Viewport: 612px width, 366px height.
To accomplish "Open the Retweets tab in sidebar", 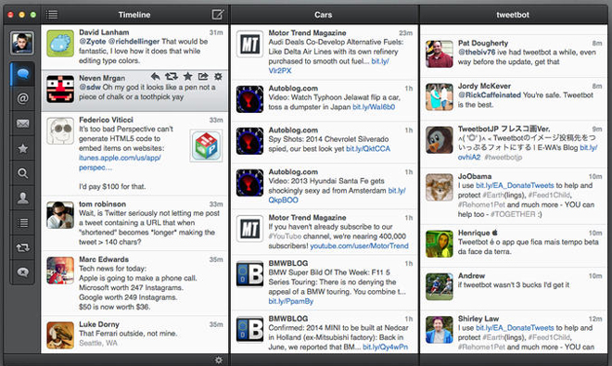I will click(22, 247).
